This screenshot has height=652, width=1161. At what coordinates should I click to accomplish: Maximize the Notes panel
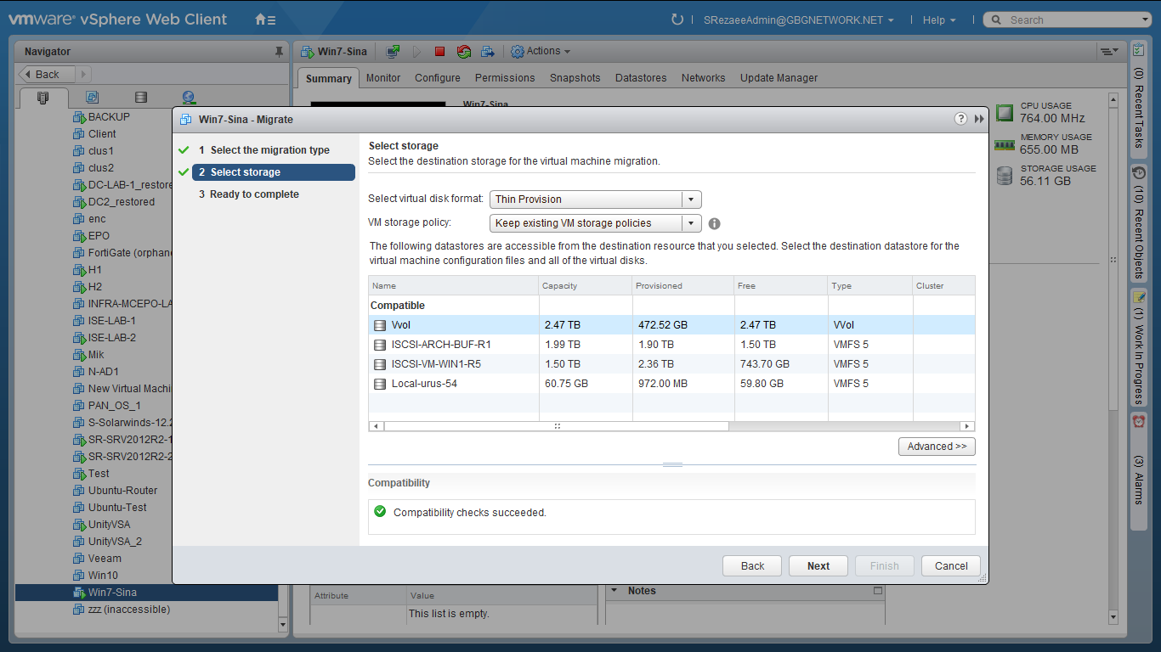878,591
